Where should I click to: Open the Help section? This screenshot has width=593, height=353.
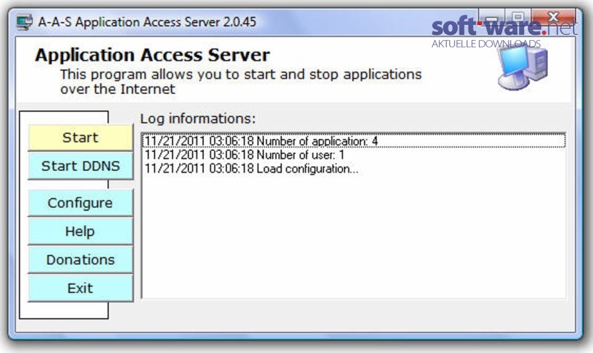click(x=80, y=231)
